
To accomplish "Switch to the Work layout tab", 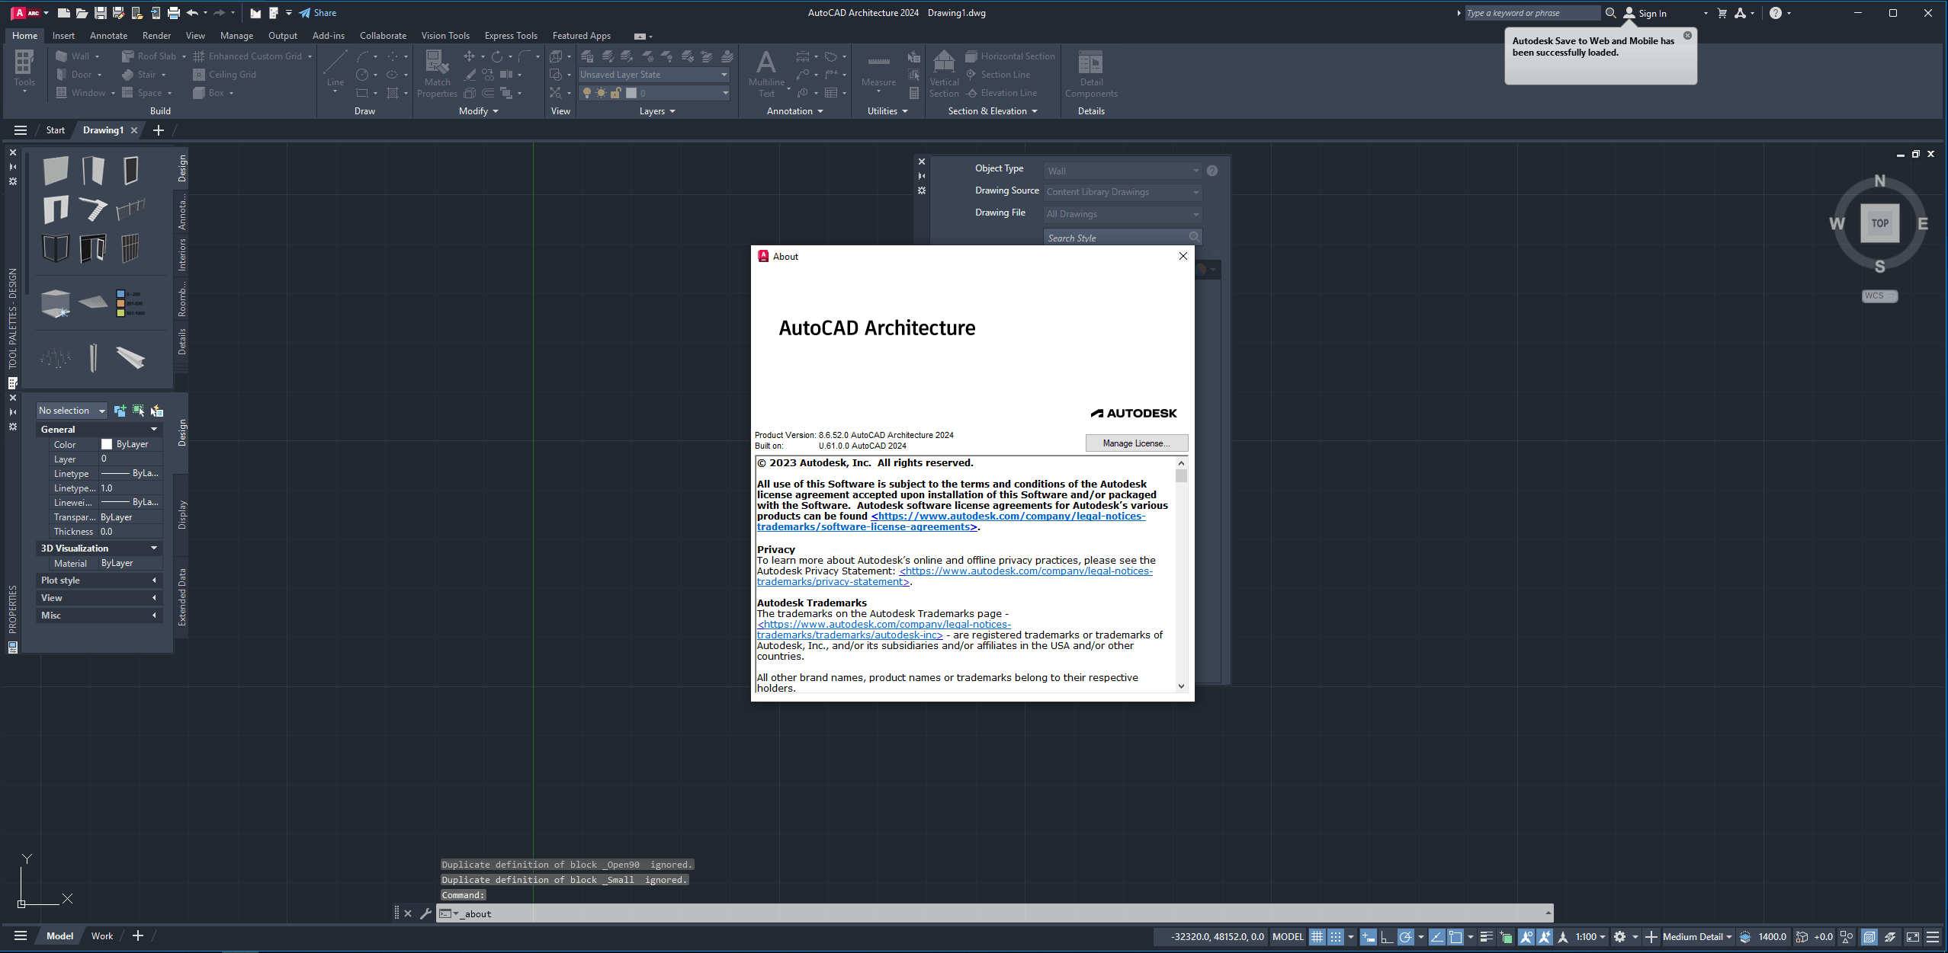I will click(x=102, y=936).
